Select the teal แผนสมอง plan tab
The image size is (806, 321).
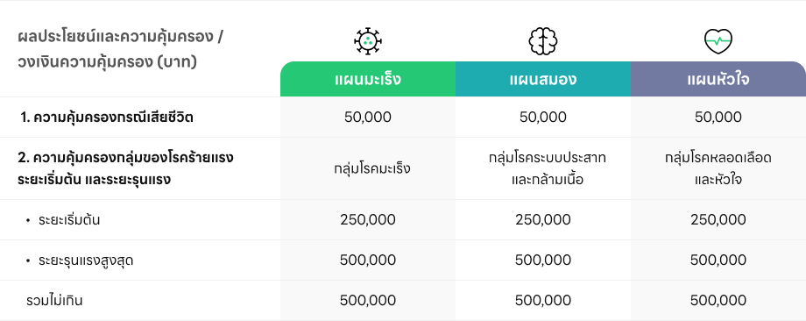(543, 79)
